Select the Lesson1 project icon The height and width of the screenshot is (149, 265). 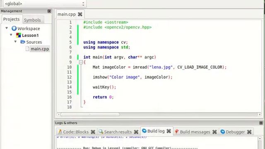18,35
